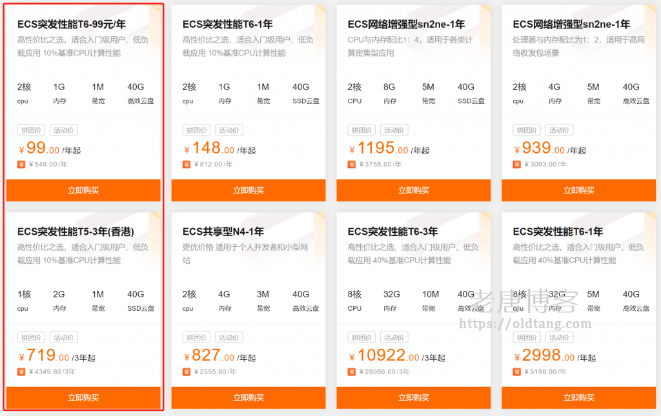Open the ECS突发性能T5-3年(香港) title
The width and height of the screenshot is (661, 416).
coord(76,232)
